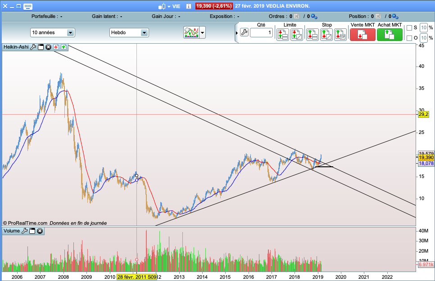Click the 2019 year on the time axis

pos(317,277)
